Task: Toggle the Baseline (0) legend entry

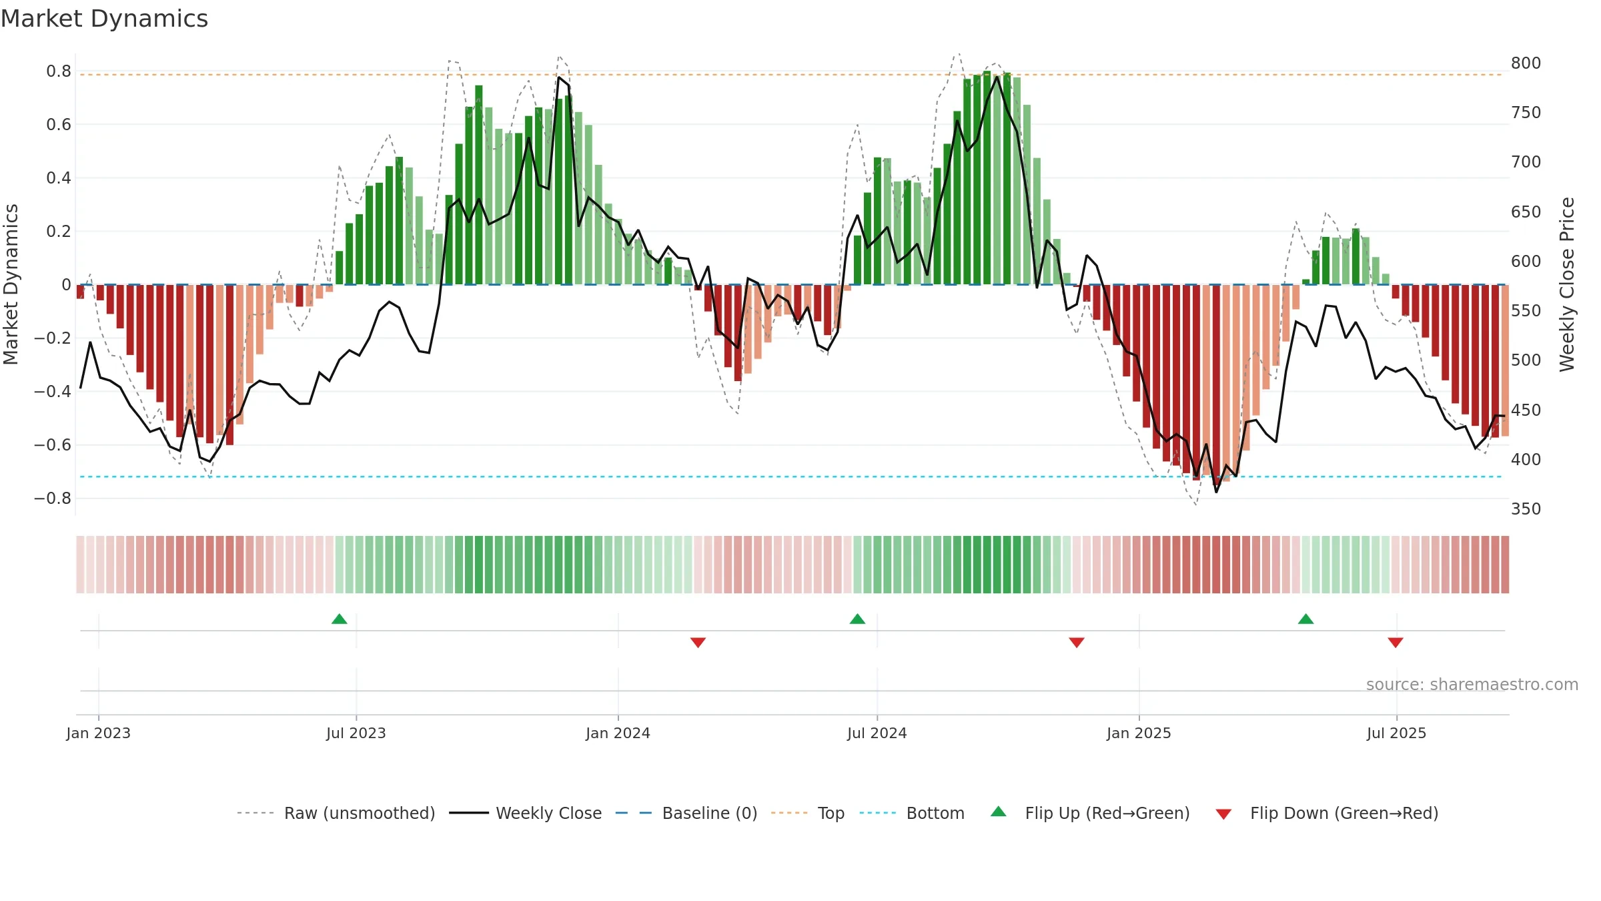Action: [686, 813]
